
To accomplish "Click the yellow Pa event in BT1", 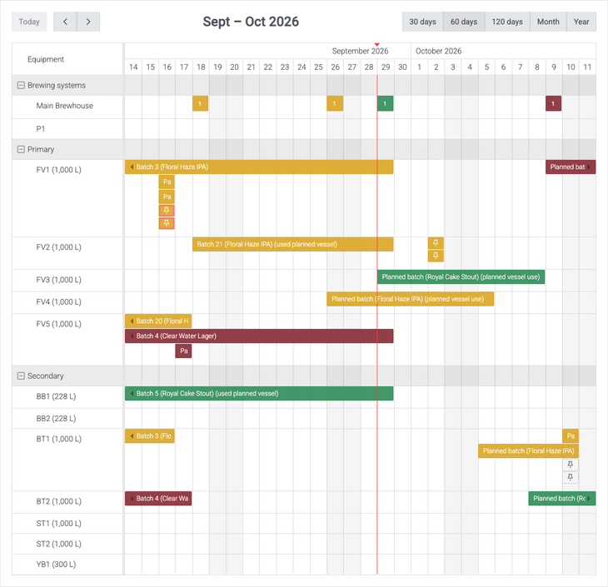I will [571, 436].
